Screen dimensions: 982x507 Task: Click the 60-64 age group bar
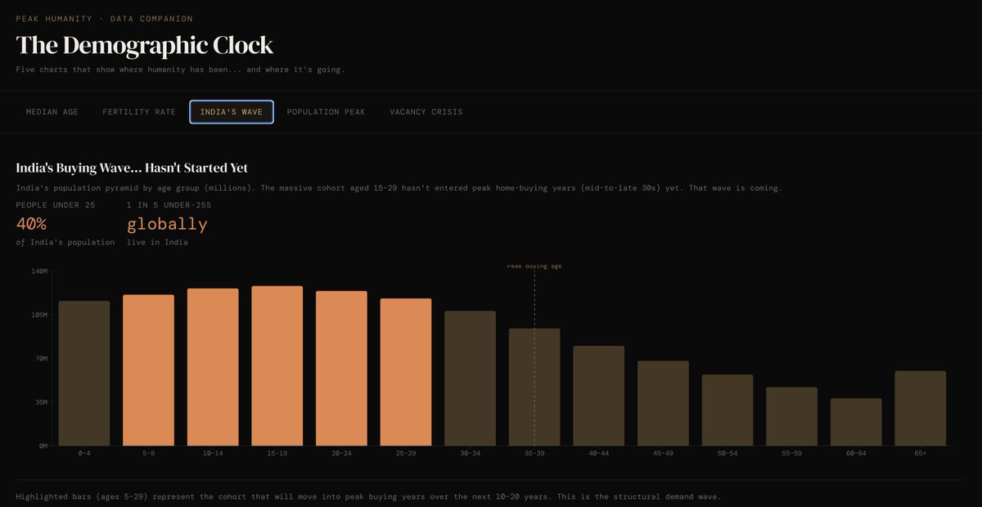856,422
